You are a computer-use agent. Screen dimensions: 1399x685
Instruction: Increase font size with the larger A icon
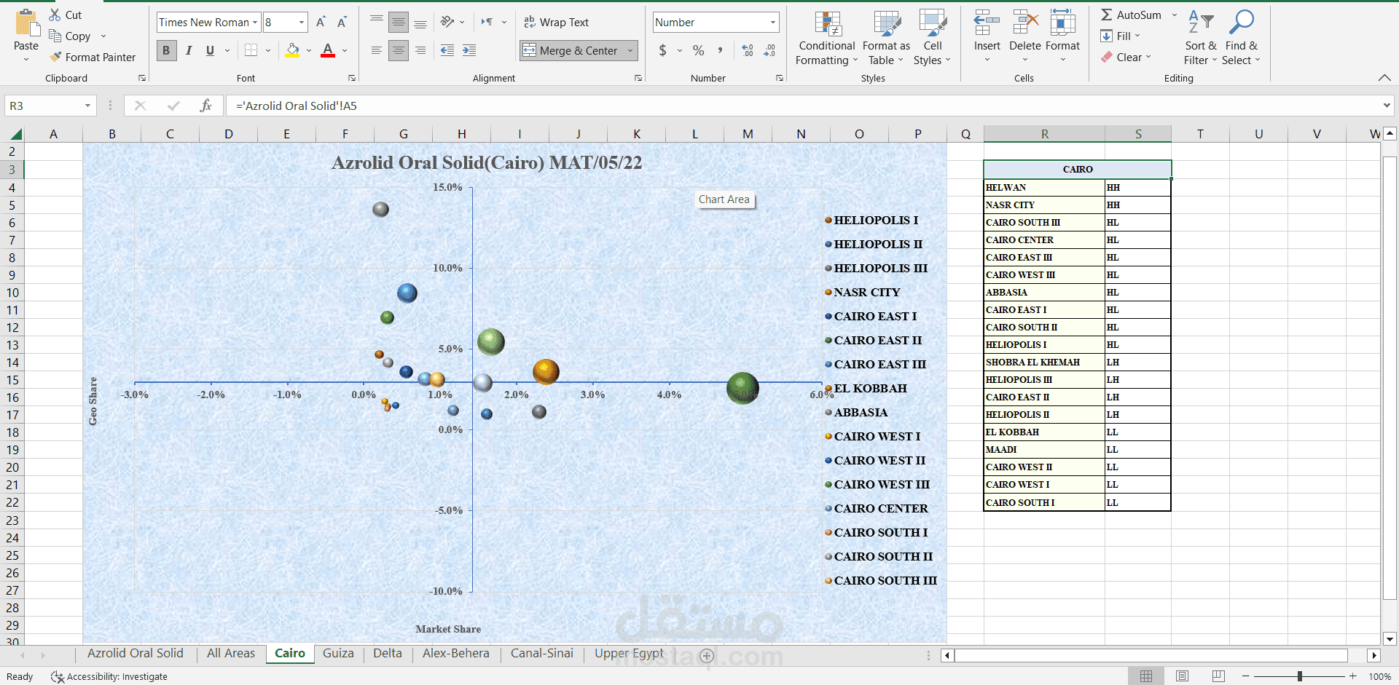click(321, 23)
